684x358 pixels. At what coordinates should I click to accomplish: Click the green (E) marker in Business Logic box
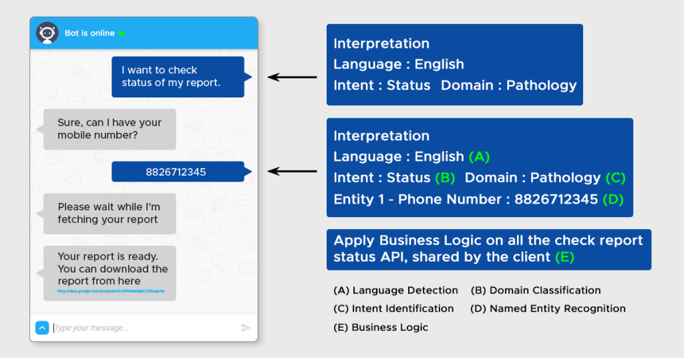tap(564, 256)
